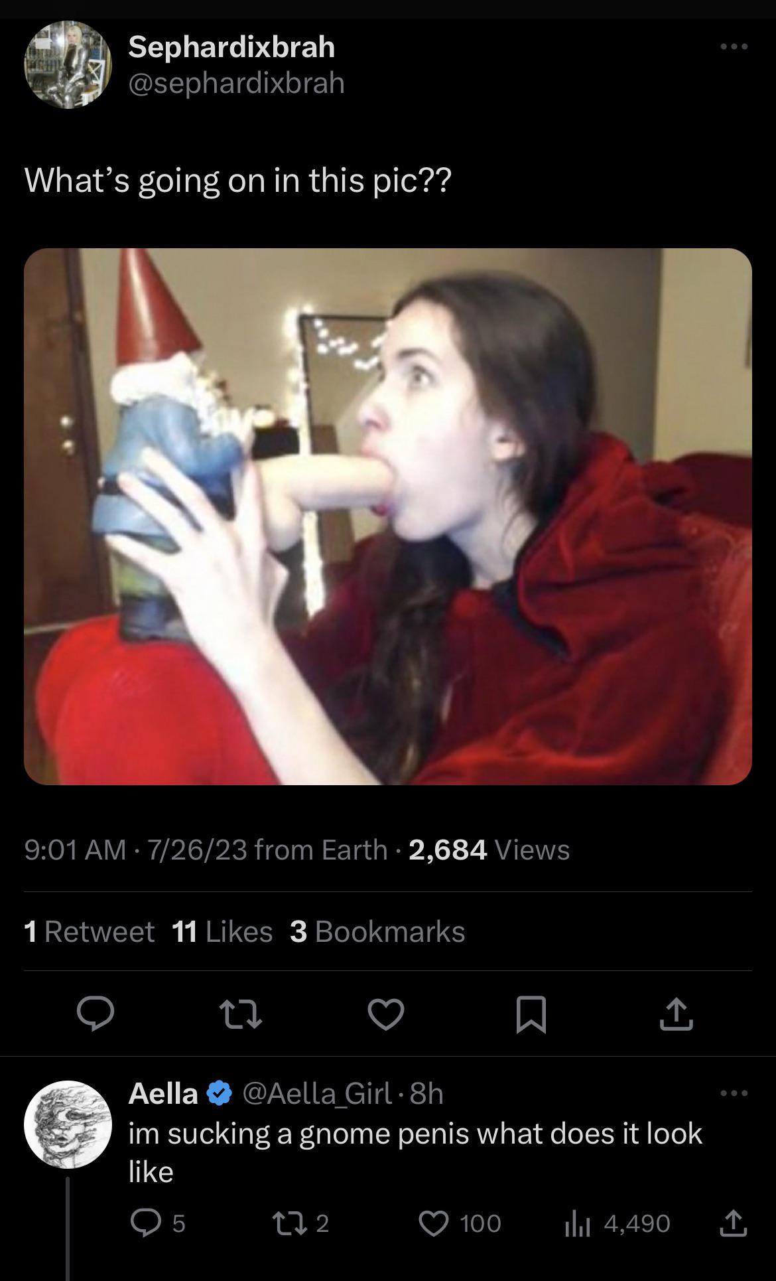Like Aella's reply with 100 likes
776x1281 pixels.
[460, 1223]
